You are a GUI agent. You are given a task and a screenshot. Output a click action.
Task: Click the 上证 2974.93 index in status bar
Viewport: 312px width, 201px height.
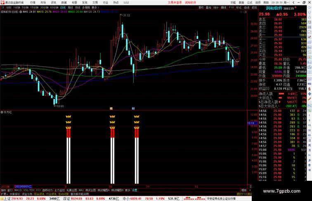pyautogui.click(x=13, y=199)
